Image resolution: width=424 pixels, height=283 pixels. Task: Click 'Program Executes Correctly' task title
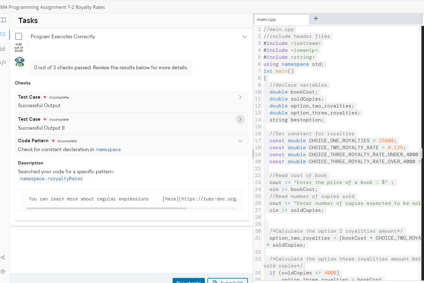(x=63, y=37)
